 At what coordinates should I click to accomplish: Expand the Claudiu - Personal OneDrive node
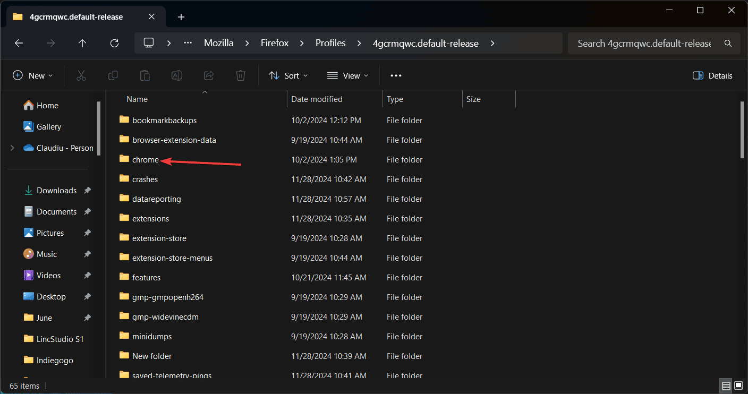click(x=12, y=148)
